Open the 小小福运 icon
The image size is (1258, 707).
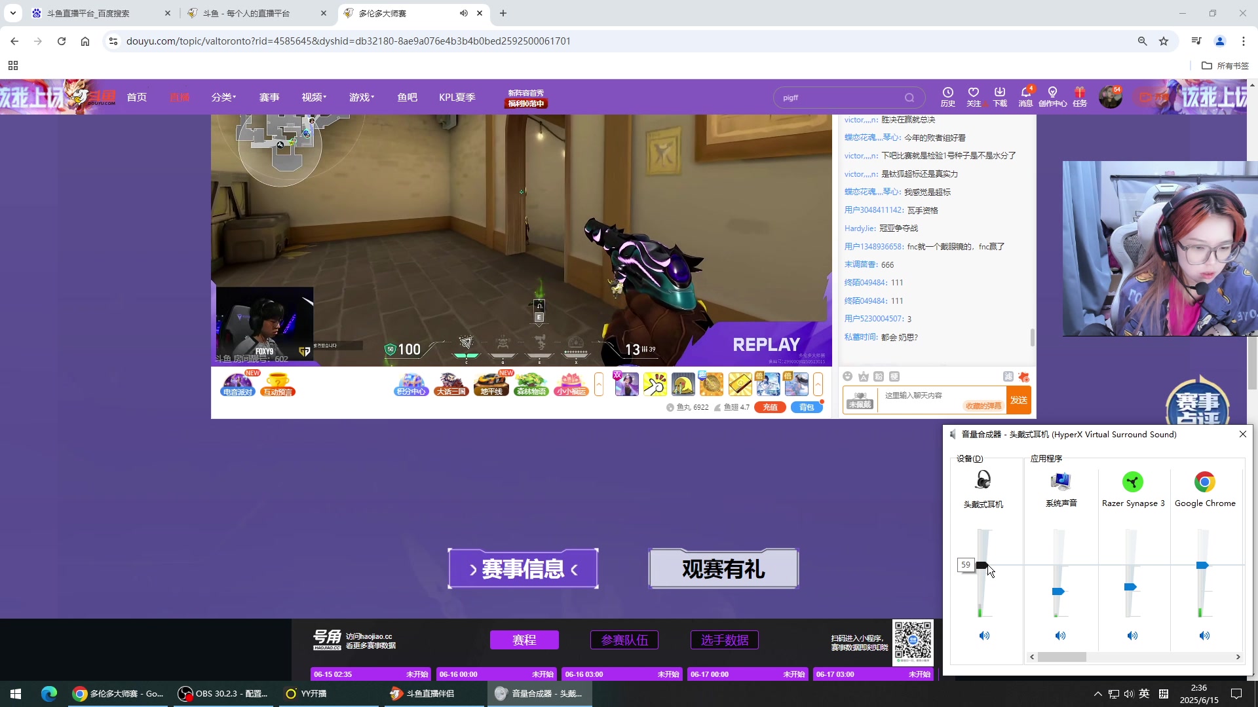coord(571,384)
